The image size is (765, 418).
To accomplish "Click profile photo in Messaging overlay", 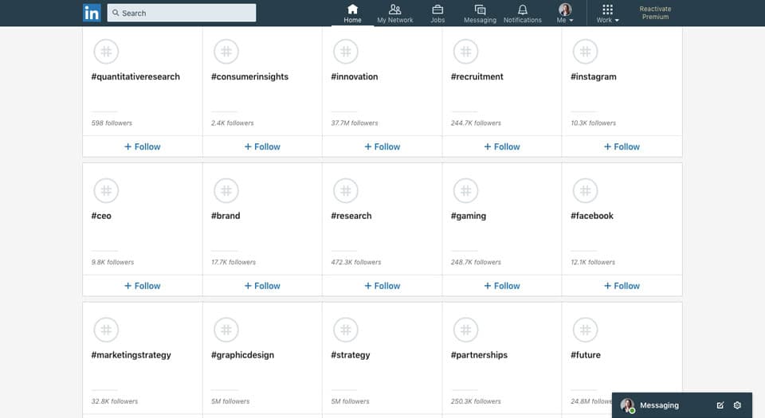I will pos(627,405).
